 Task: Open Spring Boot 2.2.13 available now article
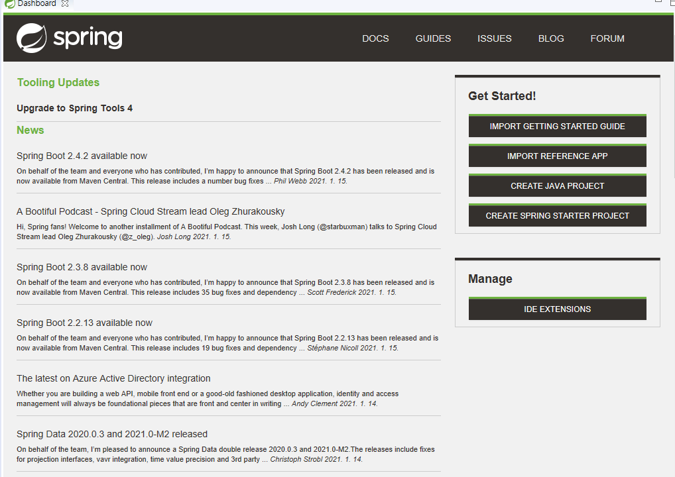click(x=84, y=323)
